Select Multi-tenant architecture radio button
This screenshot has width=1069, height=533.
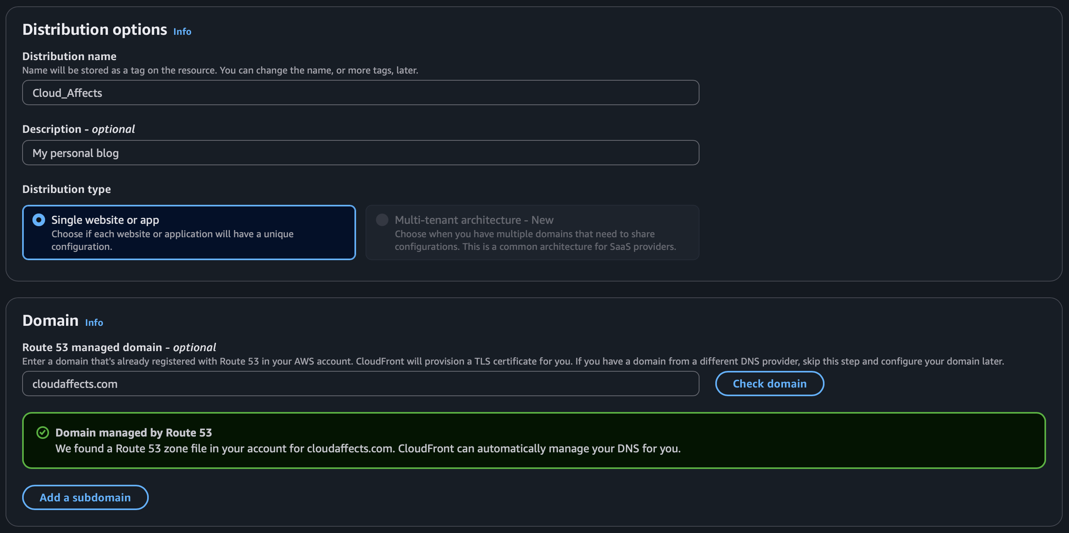pyautogui.click(x=382, y=220)
